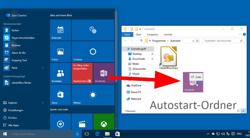The width and height of the screenshot is (250, 138).
Task: Open the Action Center notification icon
Action: click(233, 134)
